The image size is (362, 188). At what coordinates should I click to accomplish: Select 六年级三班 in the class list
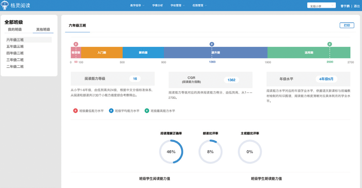[28, 40]
